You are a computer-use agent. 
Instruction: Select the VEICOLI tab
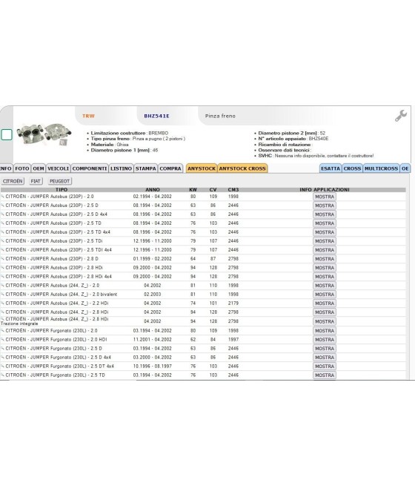tap(59, 168)
